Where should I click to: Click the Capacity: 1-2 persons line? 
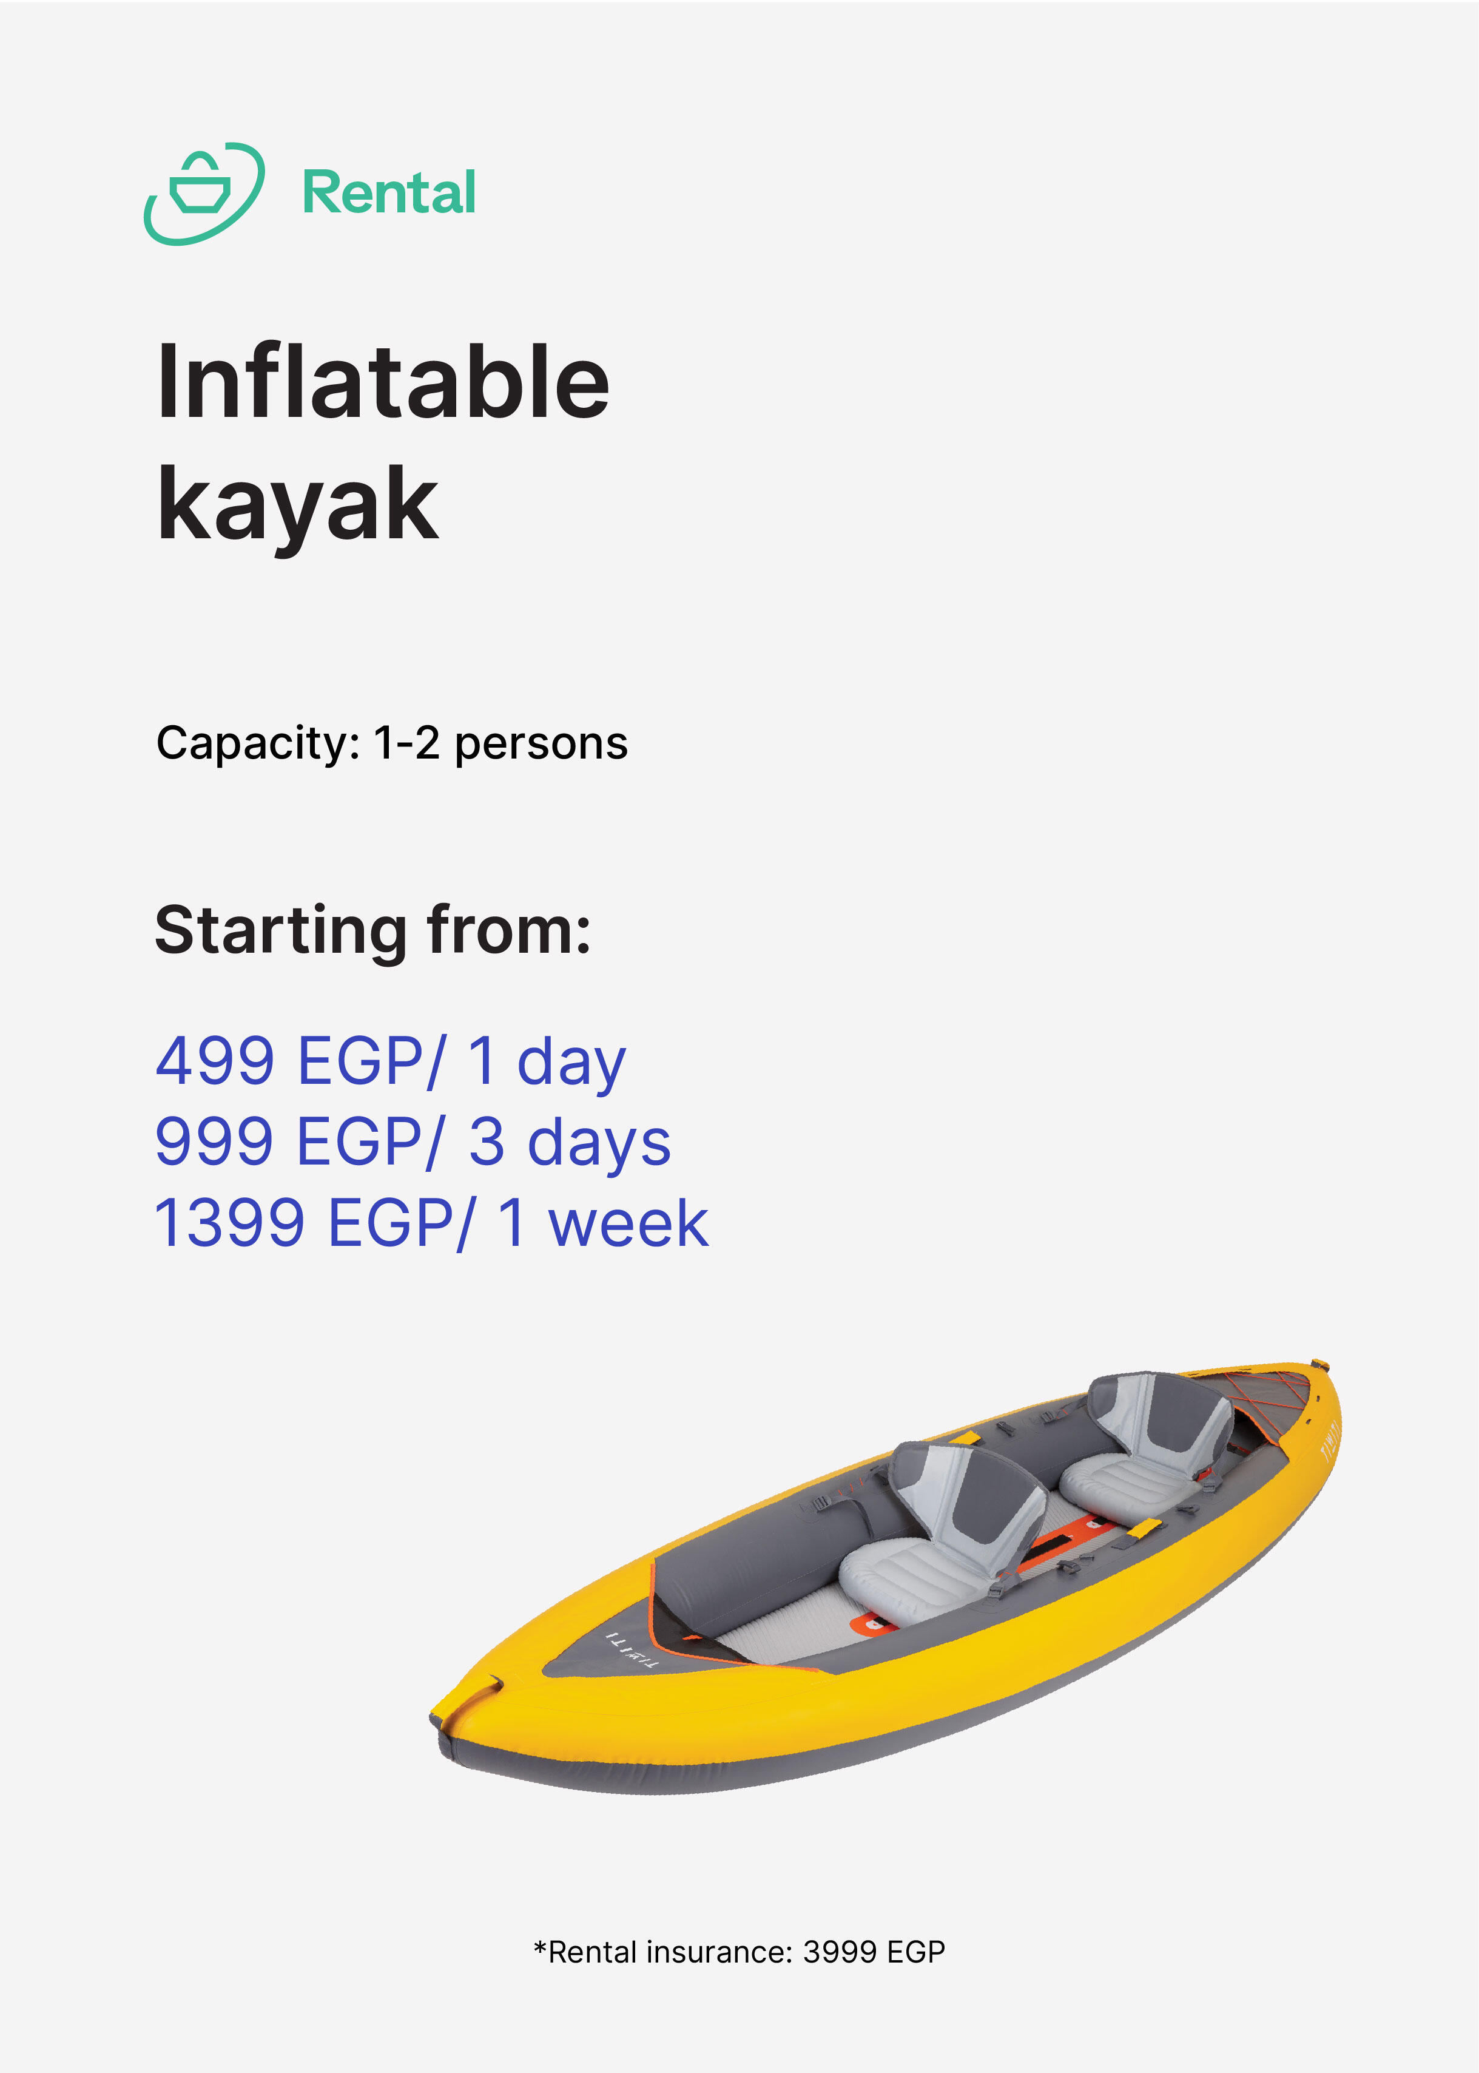pos(392,743)
